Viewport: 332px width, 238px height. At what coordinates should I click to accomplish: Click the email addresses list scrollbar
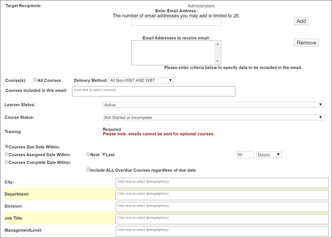coord(218,52)
